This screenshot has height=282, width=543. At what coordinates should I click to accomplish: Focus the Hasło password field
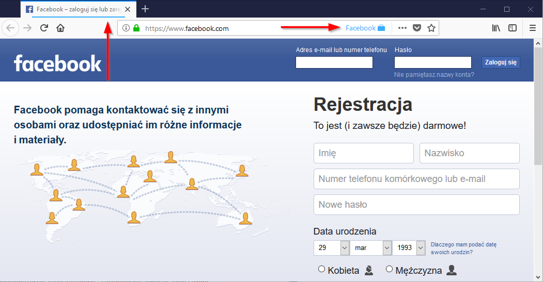(433, 62)
